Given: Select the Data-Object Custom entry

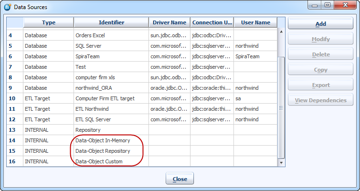Looking at the screenshot, I should (x=99, y=161).
